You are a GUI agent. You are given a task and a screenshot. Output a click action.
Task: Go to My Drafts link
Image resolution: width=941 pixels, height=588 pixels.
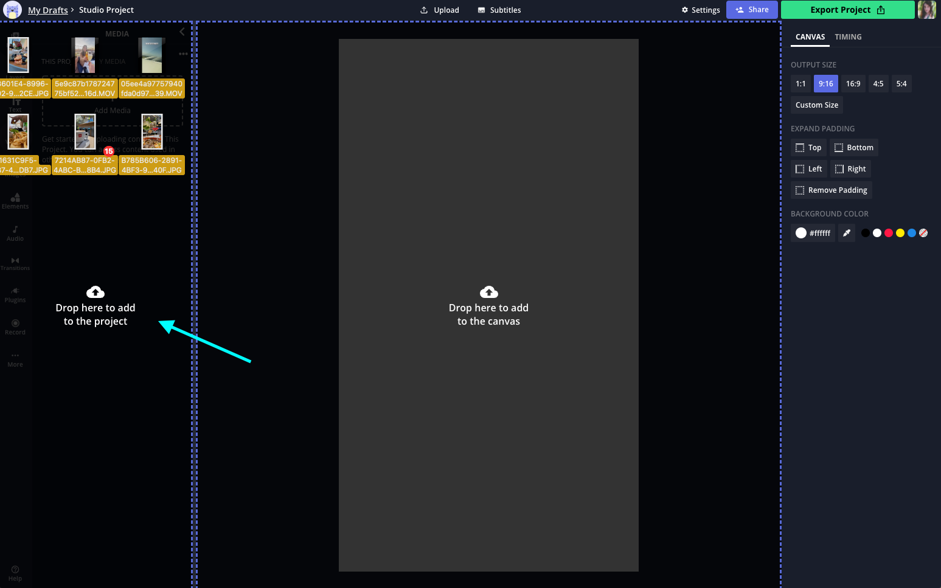click(47, 10)
